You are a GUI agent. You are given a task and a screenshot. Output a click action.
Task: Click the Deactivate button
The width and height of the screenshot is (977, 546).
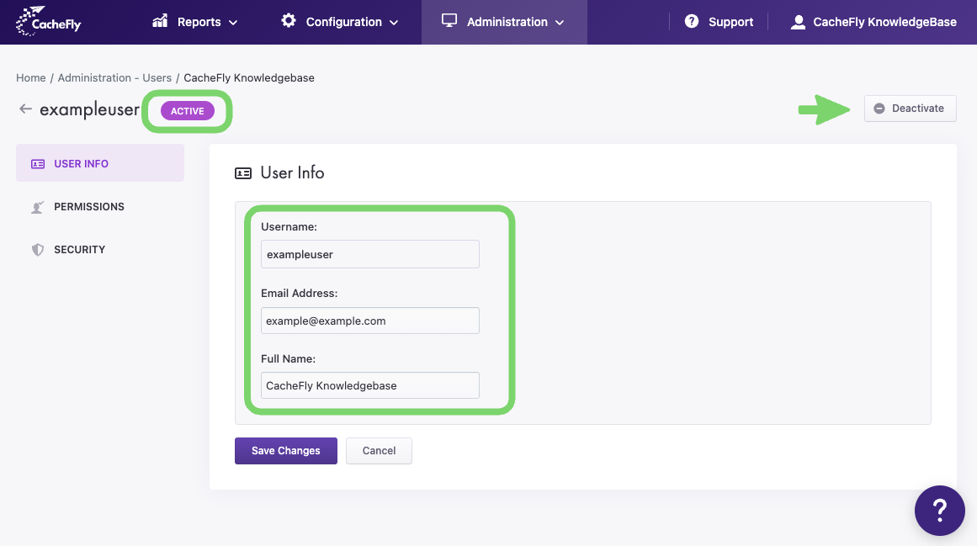(x=910, y=109)
